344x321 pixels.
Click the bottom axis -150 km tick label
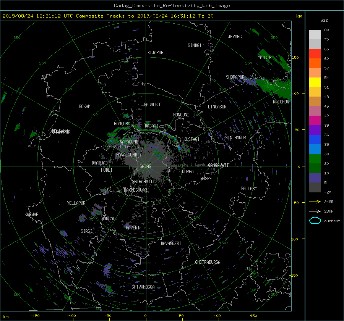[x=35, y=316]
